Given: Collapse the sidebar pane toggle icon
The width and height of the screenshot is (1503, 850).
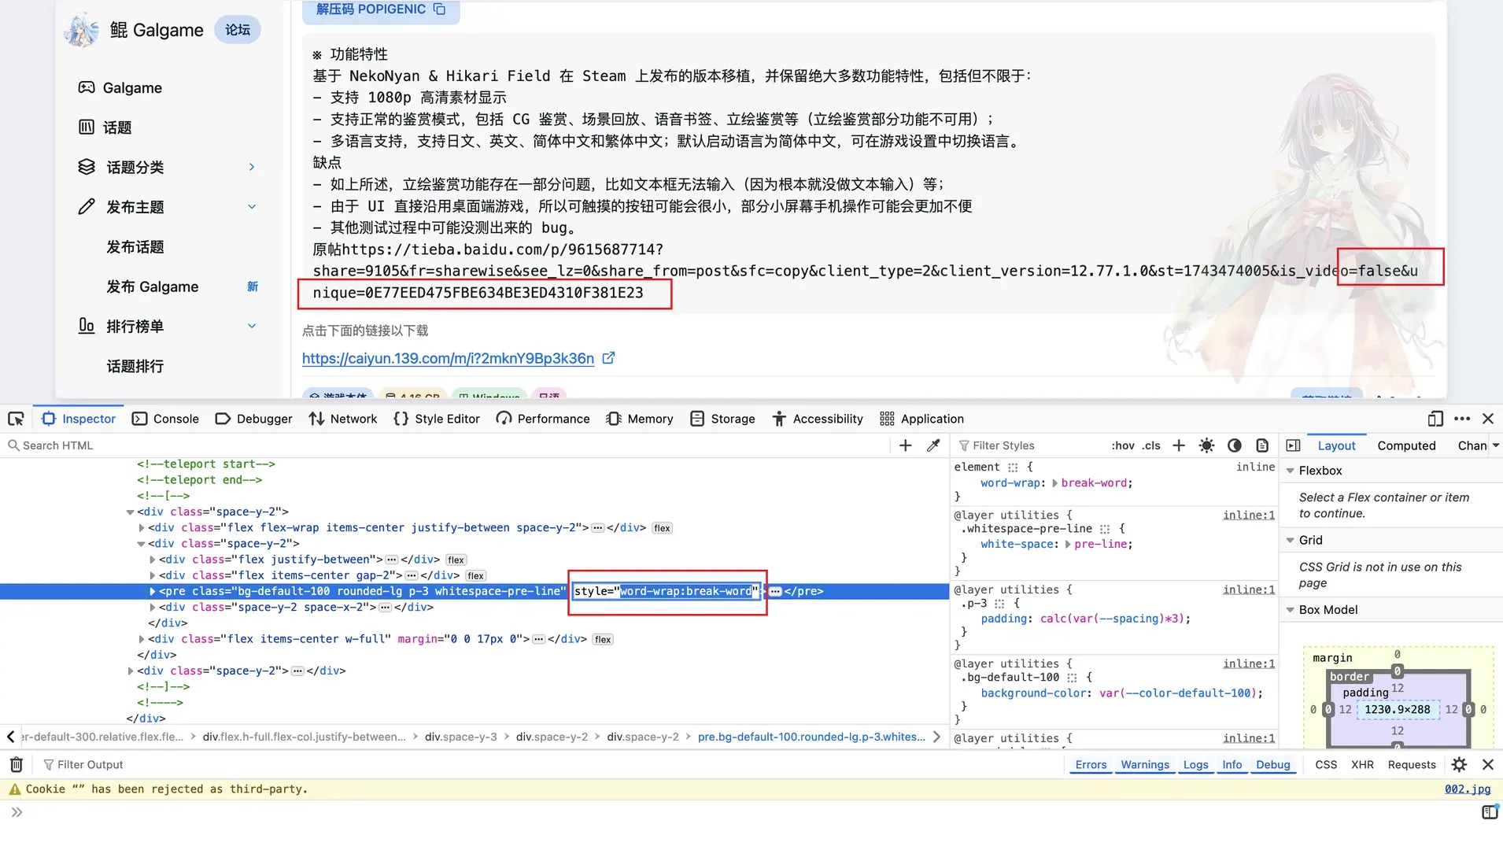Looking at the screenshot, I should (1293, 445).
